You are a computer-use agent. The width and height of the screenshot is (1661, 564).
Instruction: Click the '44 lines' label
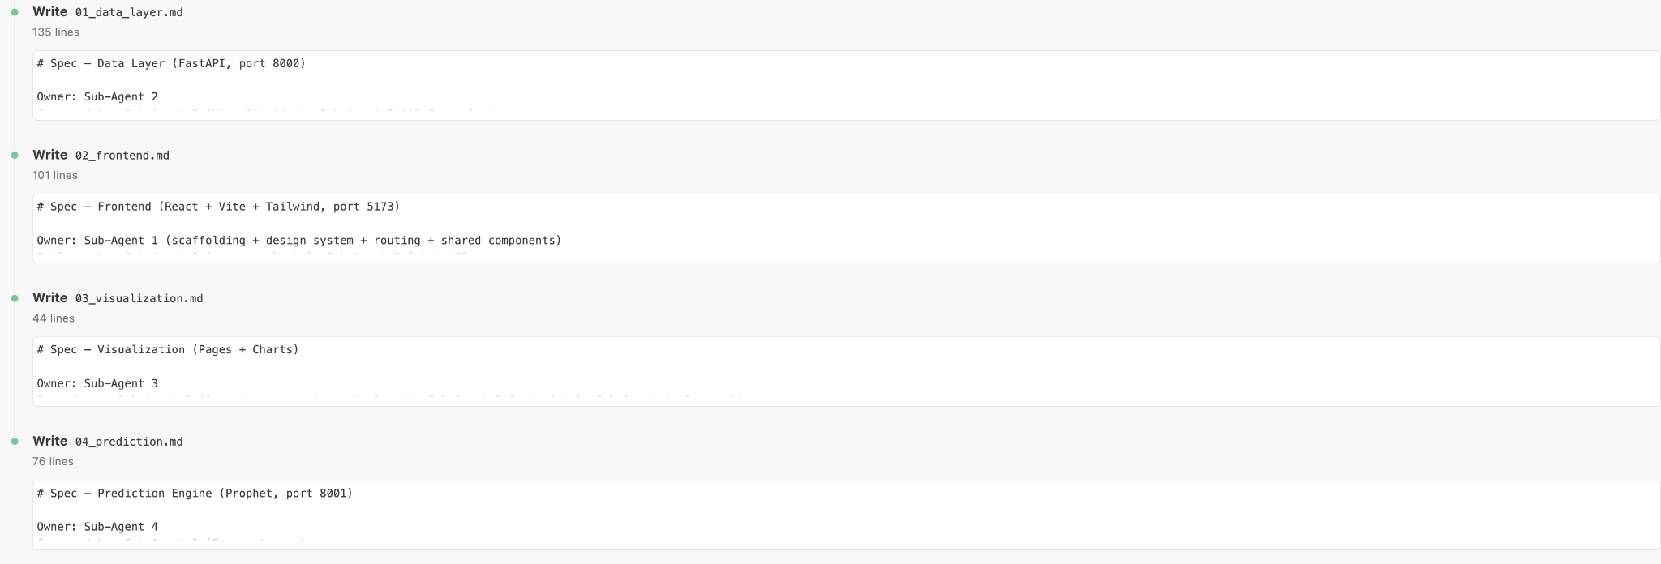54,318
